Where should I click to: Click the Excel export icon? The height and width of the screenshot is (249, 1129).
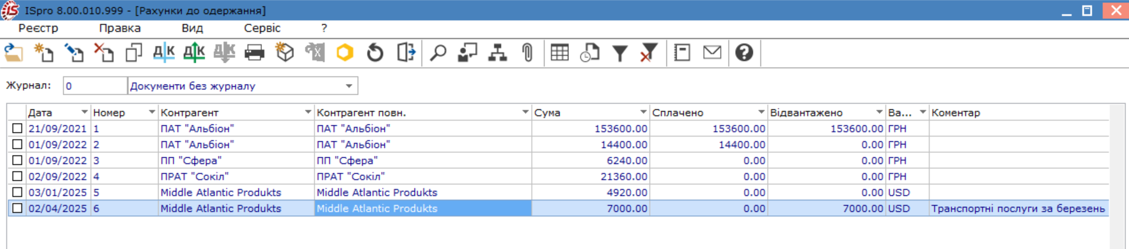(315, 53)
